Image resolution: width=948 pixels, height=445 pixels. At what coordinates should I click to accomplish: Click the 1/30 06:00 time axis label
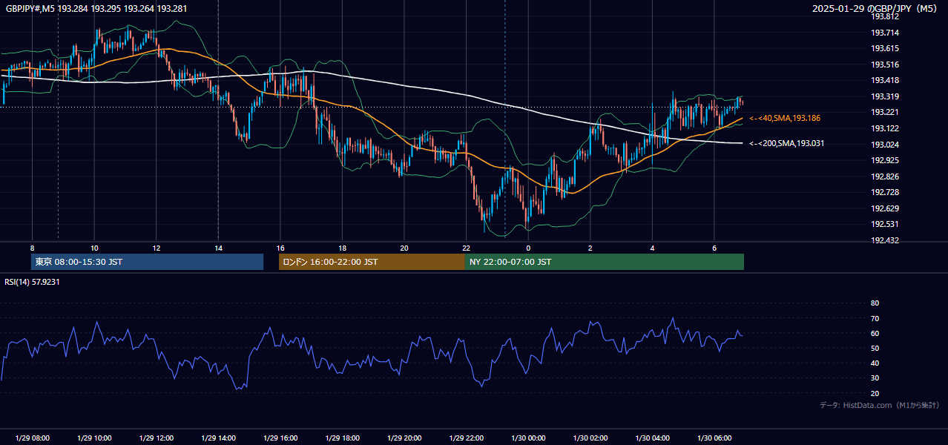(714, 438)
